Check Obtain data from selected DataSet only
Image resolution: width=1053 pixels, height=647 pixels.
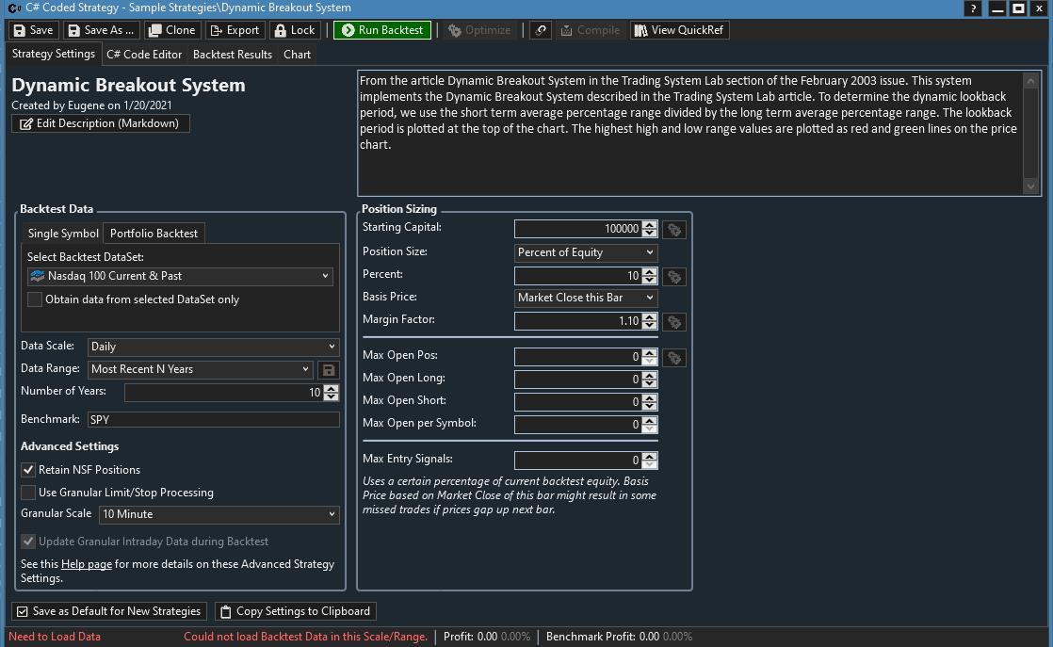(35, 299)
